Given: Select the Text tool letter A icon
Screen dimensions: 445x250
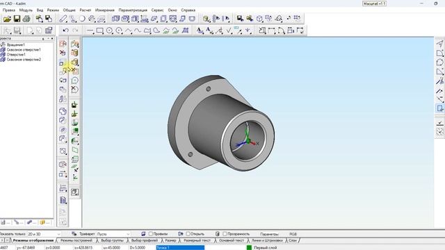Looking at the screenshot, I should click(x=200, y=31).
